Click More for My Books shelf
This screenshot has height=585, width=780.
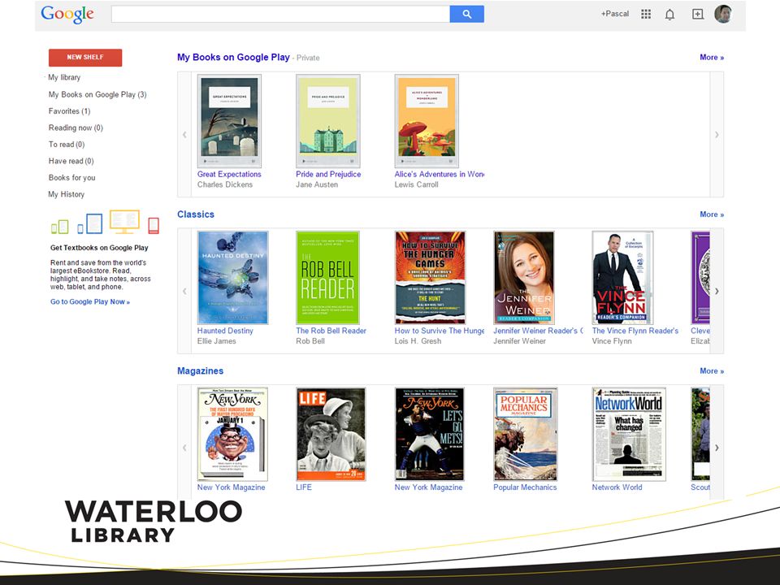point(712,57)
